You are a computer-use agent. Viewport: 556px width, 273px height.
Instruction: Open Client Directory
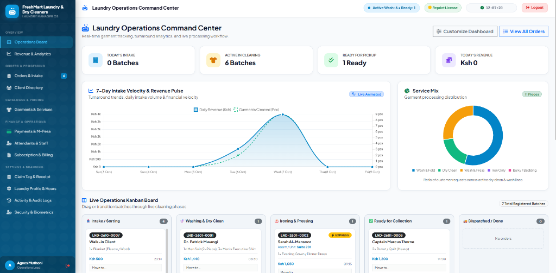[x=36, y=87]
